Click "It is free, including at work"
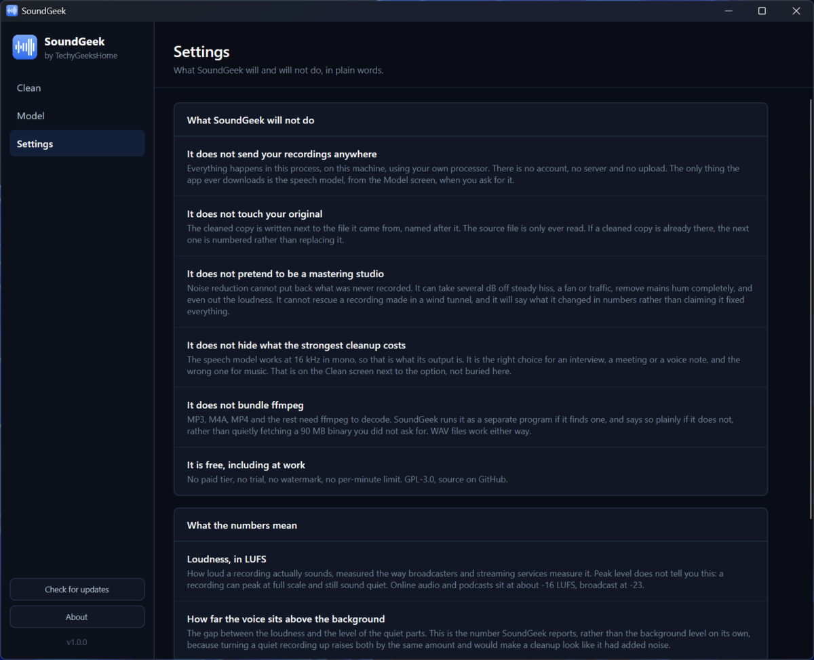Screen dimensions: 814x660 pyautogui.click(x=246, y=465)
